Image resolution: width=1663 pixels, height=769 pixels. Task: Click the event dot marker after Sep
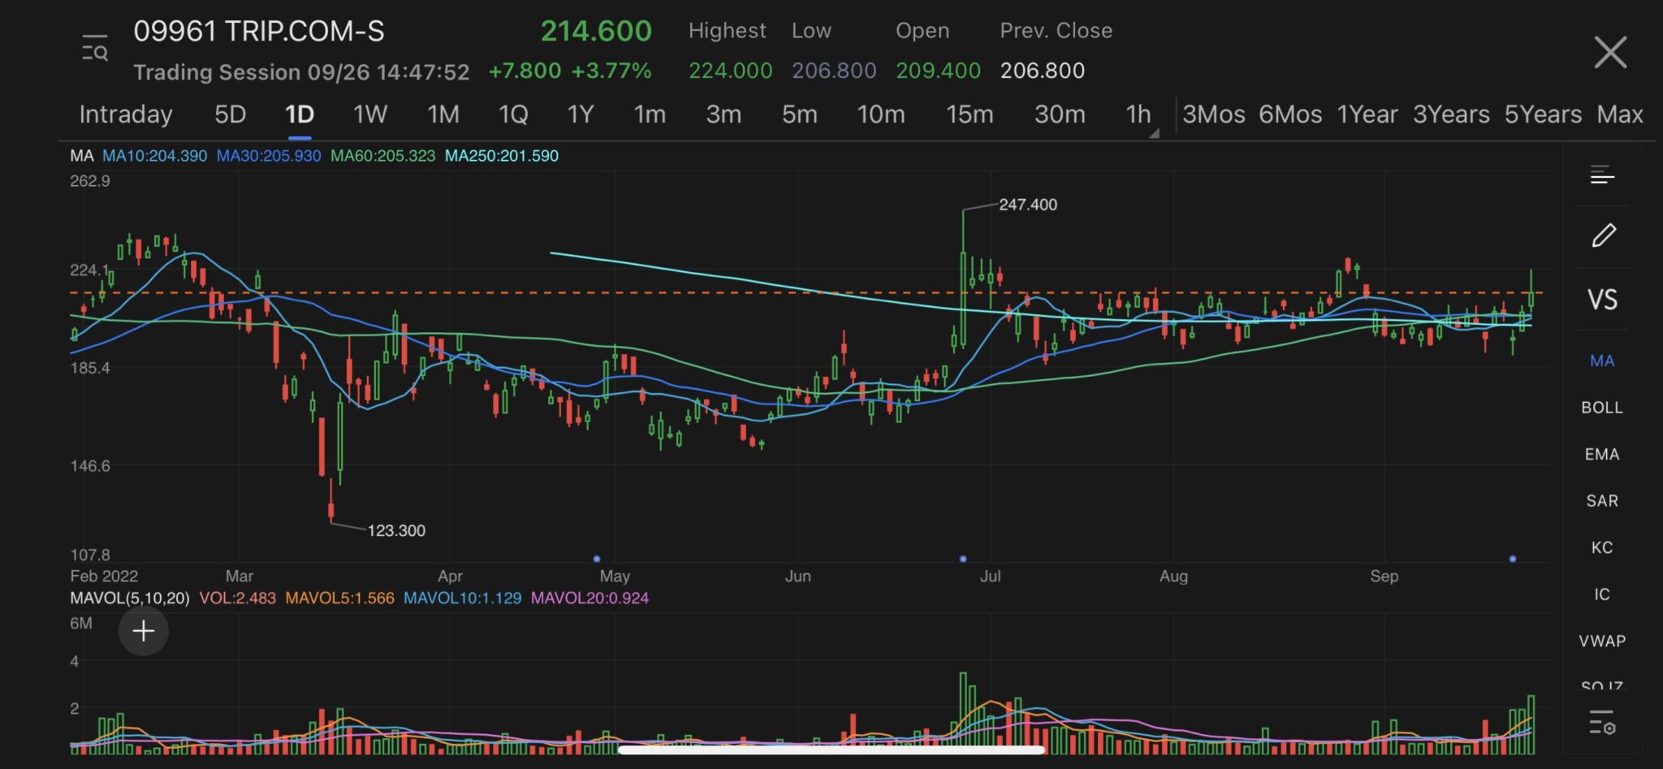1512,559
